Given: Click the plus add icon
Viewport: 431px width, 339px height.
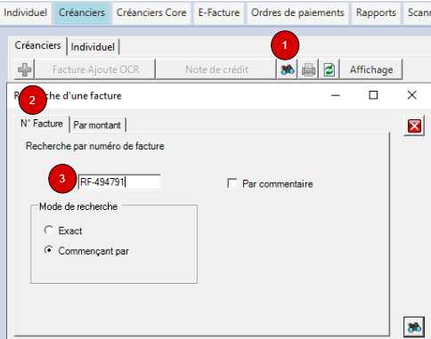Looking at the screenshot, I should pyautogui.click(x=24, y=69).
